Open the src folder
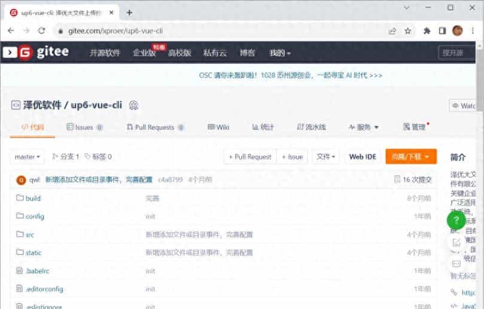This screenshot has height=309, width=484. [x=30, y=234]
